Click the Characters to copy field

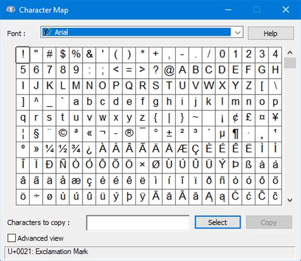138,223
